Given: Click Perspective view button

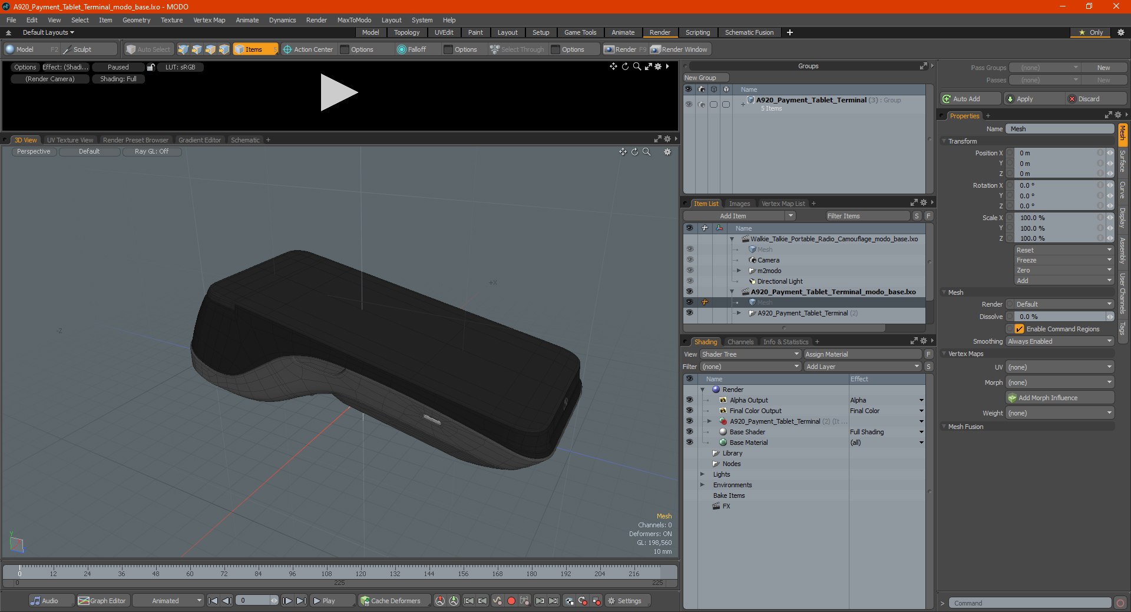Looking at the screenshot, I should point(34,151).
